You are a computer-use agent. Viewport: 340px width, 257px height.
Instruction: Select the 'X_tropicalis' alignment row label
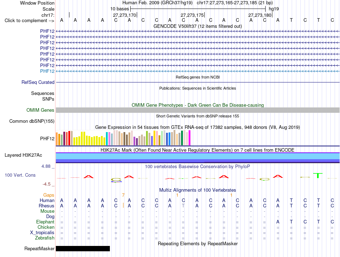(x=42, y=233)
